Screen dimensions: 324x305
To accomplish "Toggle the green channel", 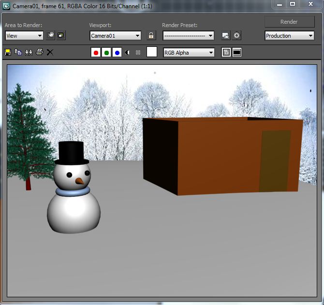I will click(106, 53).
